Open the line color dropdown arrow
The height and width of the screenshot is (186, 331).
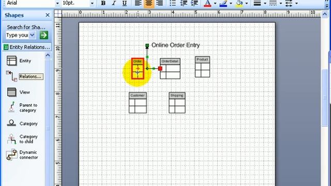(231, 3)
